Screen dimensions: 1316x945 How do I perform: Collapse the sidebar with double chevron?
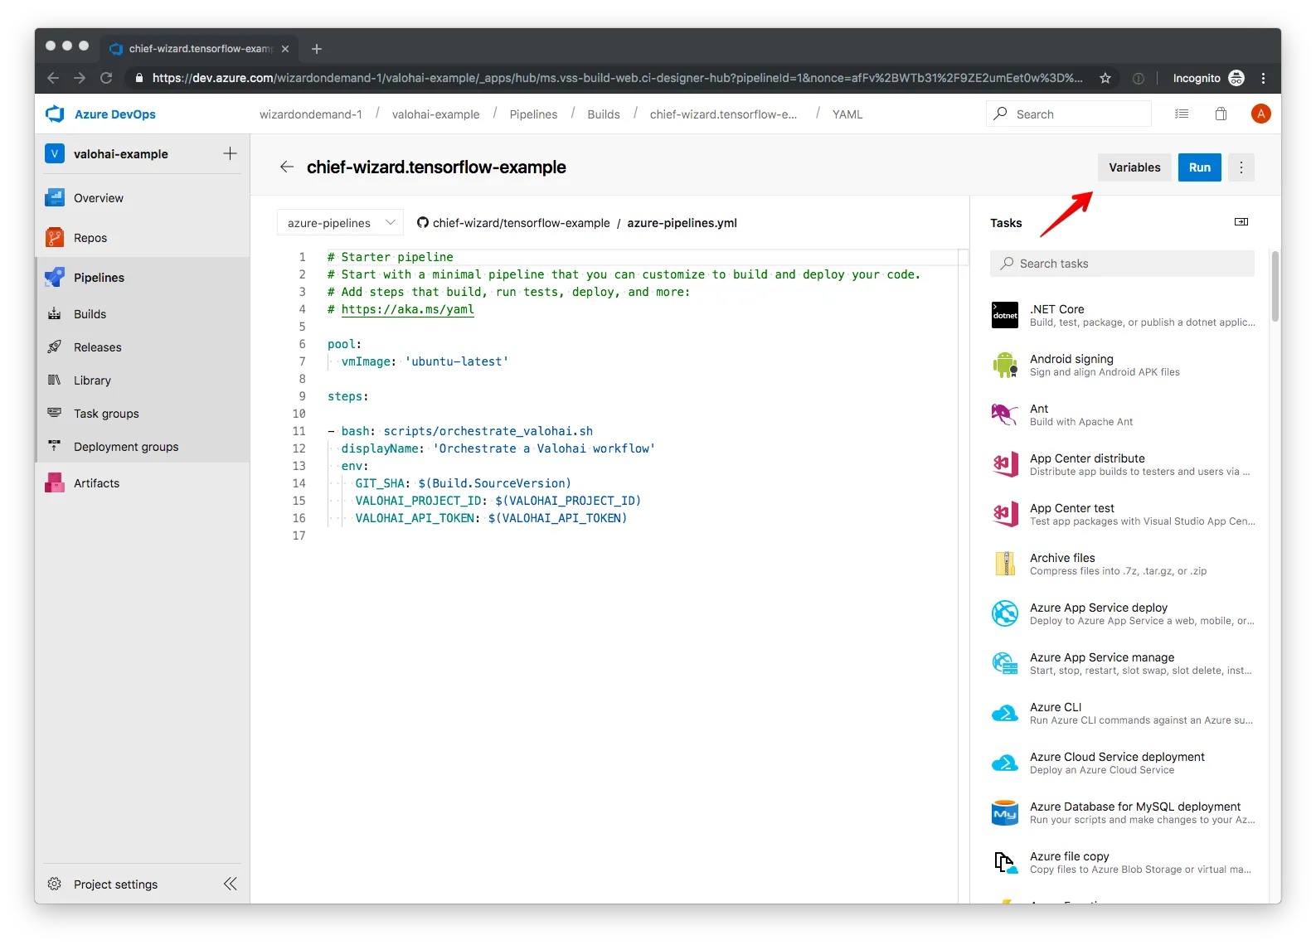(231, 884)
